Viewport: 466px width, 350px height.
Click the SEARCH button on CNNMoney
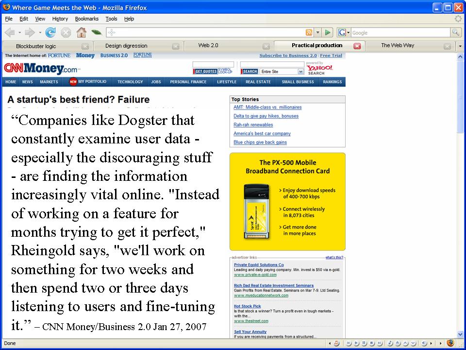(250, 71)
